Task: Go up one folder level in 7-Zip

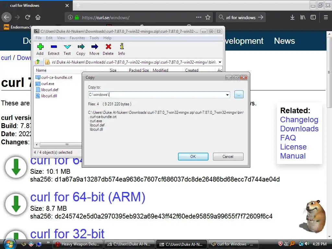Action: tap(38, 62)
